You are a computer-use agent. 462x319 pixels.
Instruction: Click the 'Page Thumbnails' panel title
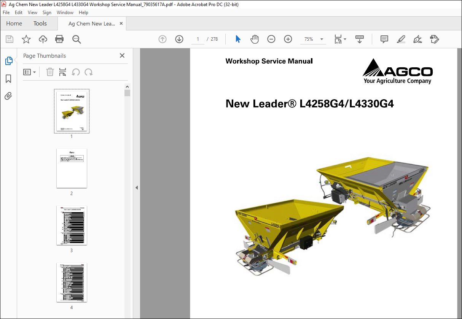point(45,56)
